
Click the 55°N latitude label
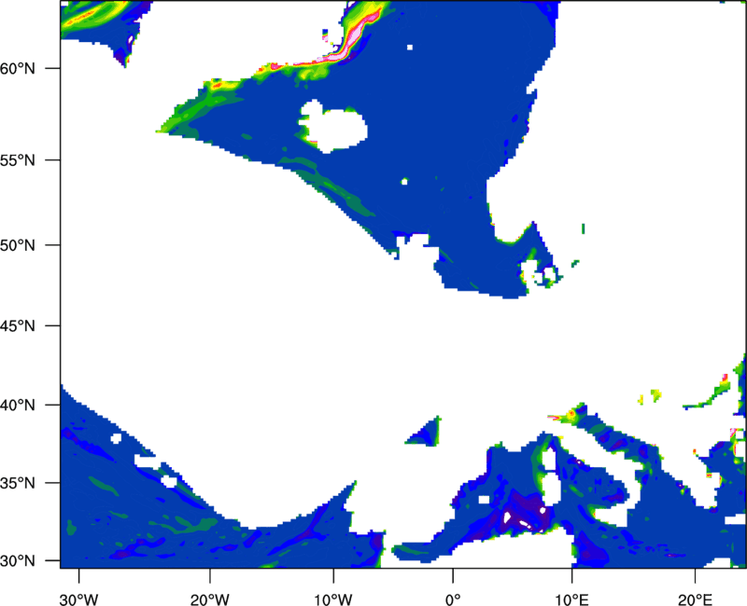click(x=18, y=160)
